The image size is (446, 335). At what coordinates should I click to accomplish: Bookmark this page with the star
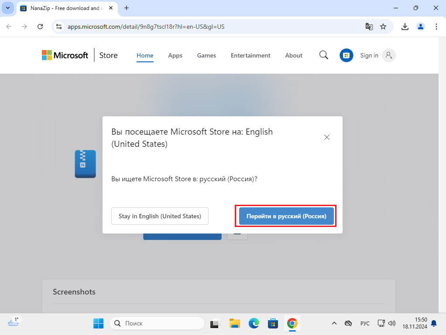(384, 27)
